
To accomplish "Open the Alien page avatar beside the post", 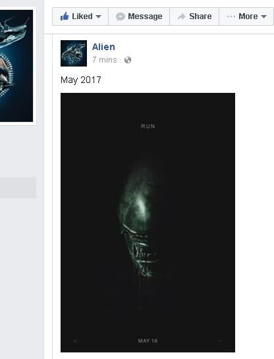I will pos(74,53).
